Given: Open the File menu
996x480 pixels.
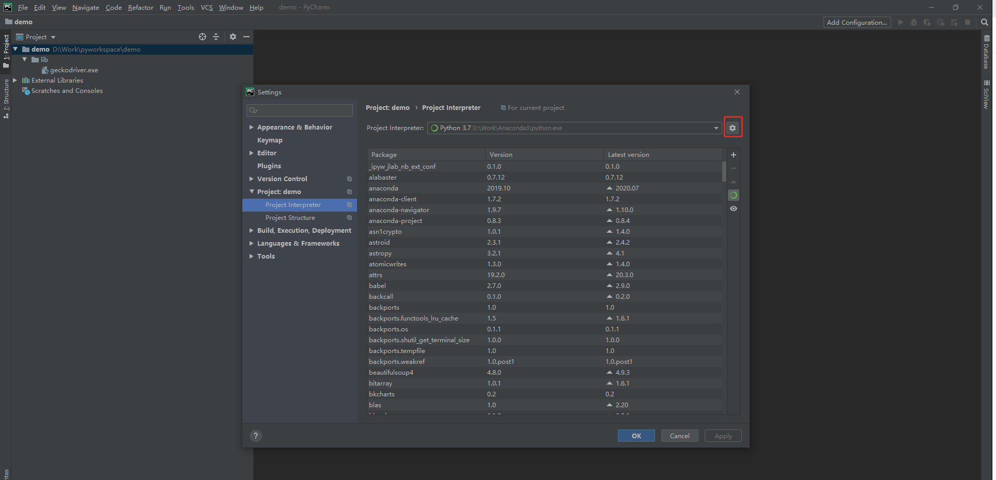Looking at the screenshot, I should point(23,7).
